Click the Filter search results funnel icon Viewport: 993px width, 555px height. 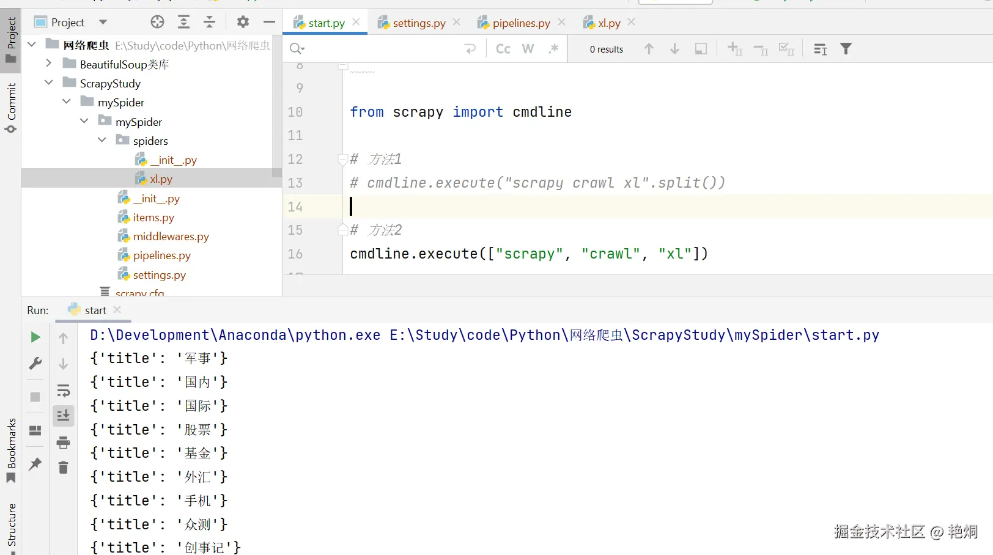(846, 49)
